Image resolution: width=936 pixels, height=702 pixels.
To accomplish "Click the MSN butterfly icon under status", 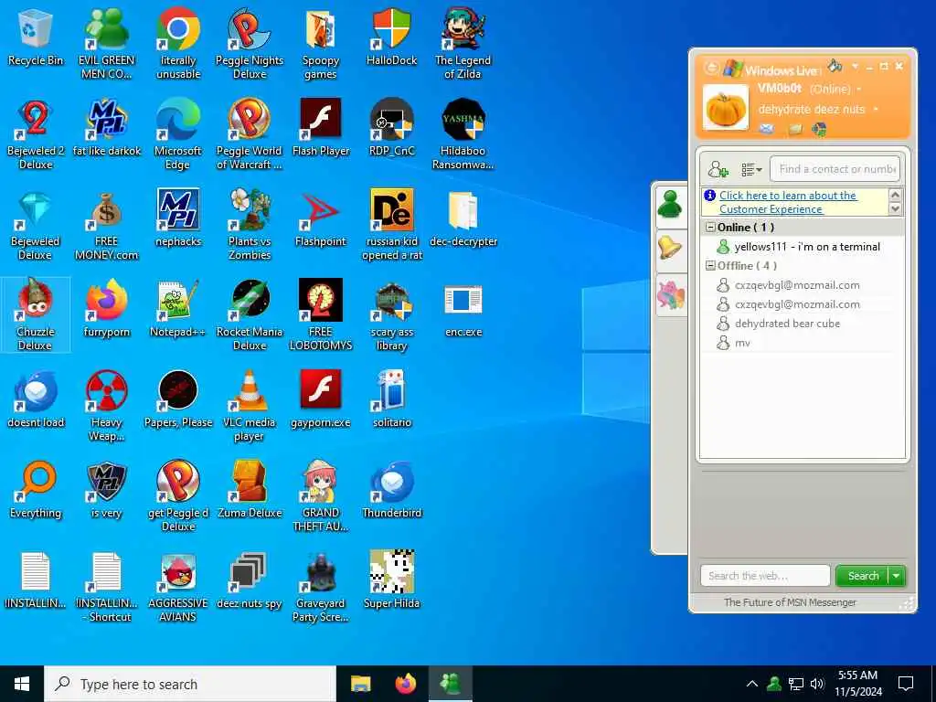I will click(x=820, y=128).
